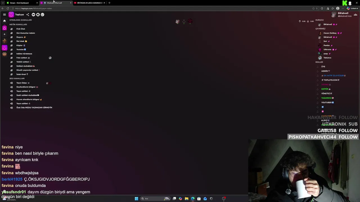Toggle the members list icon top right
Viewport: 360px width, 202px height.
pos(355,15)
